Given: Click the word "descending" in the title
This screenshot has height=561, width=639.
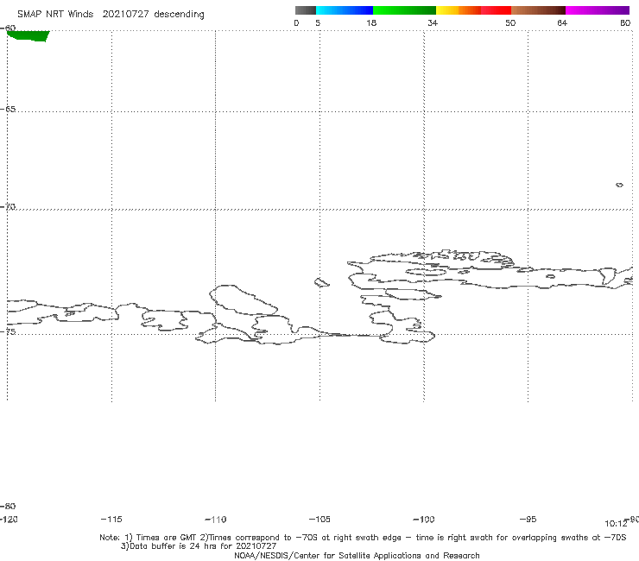Looking at the screenshot, I should coord(180,15).
